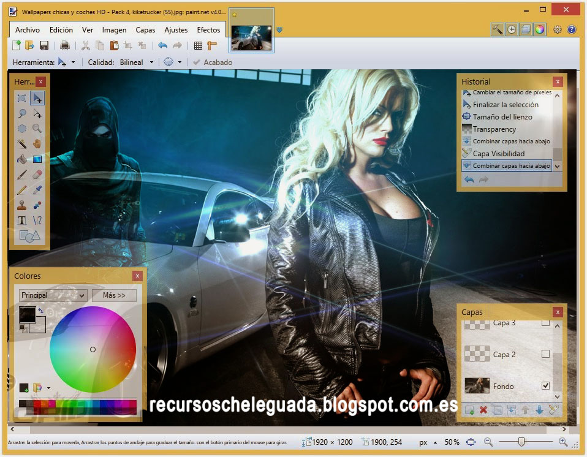Select the Move Selected Pixels tool

(37, 98)
